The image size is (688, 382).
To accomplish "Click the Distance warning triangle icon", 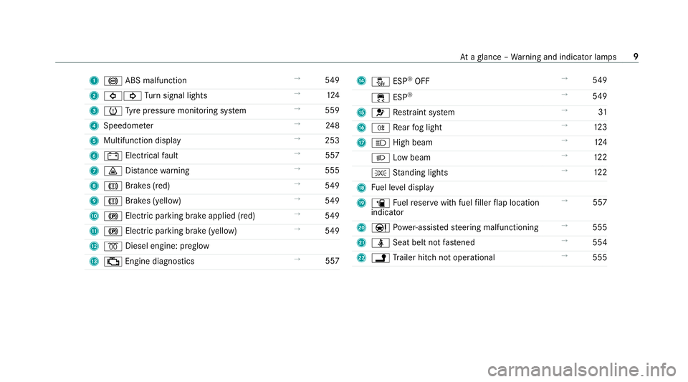I will coord(113,171).
